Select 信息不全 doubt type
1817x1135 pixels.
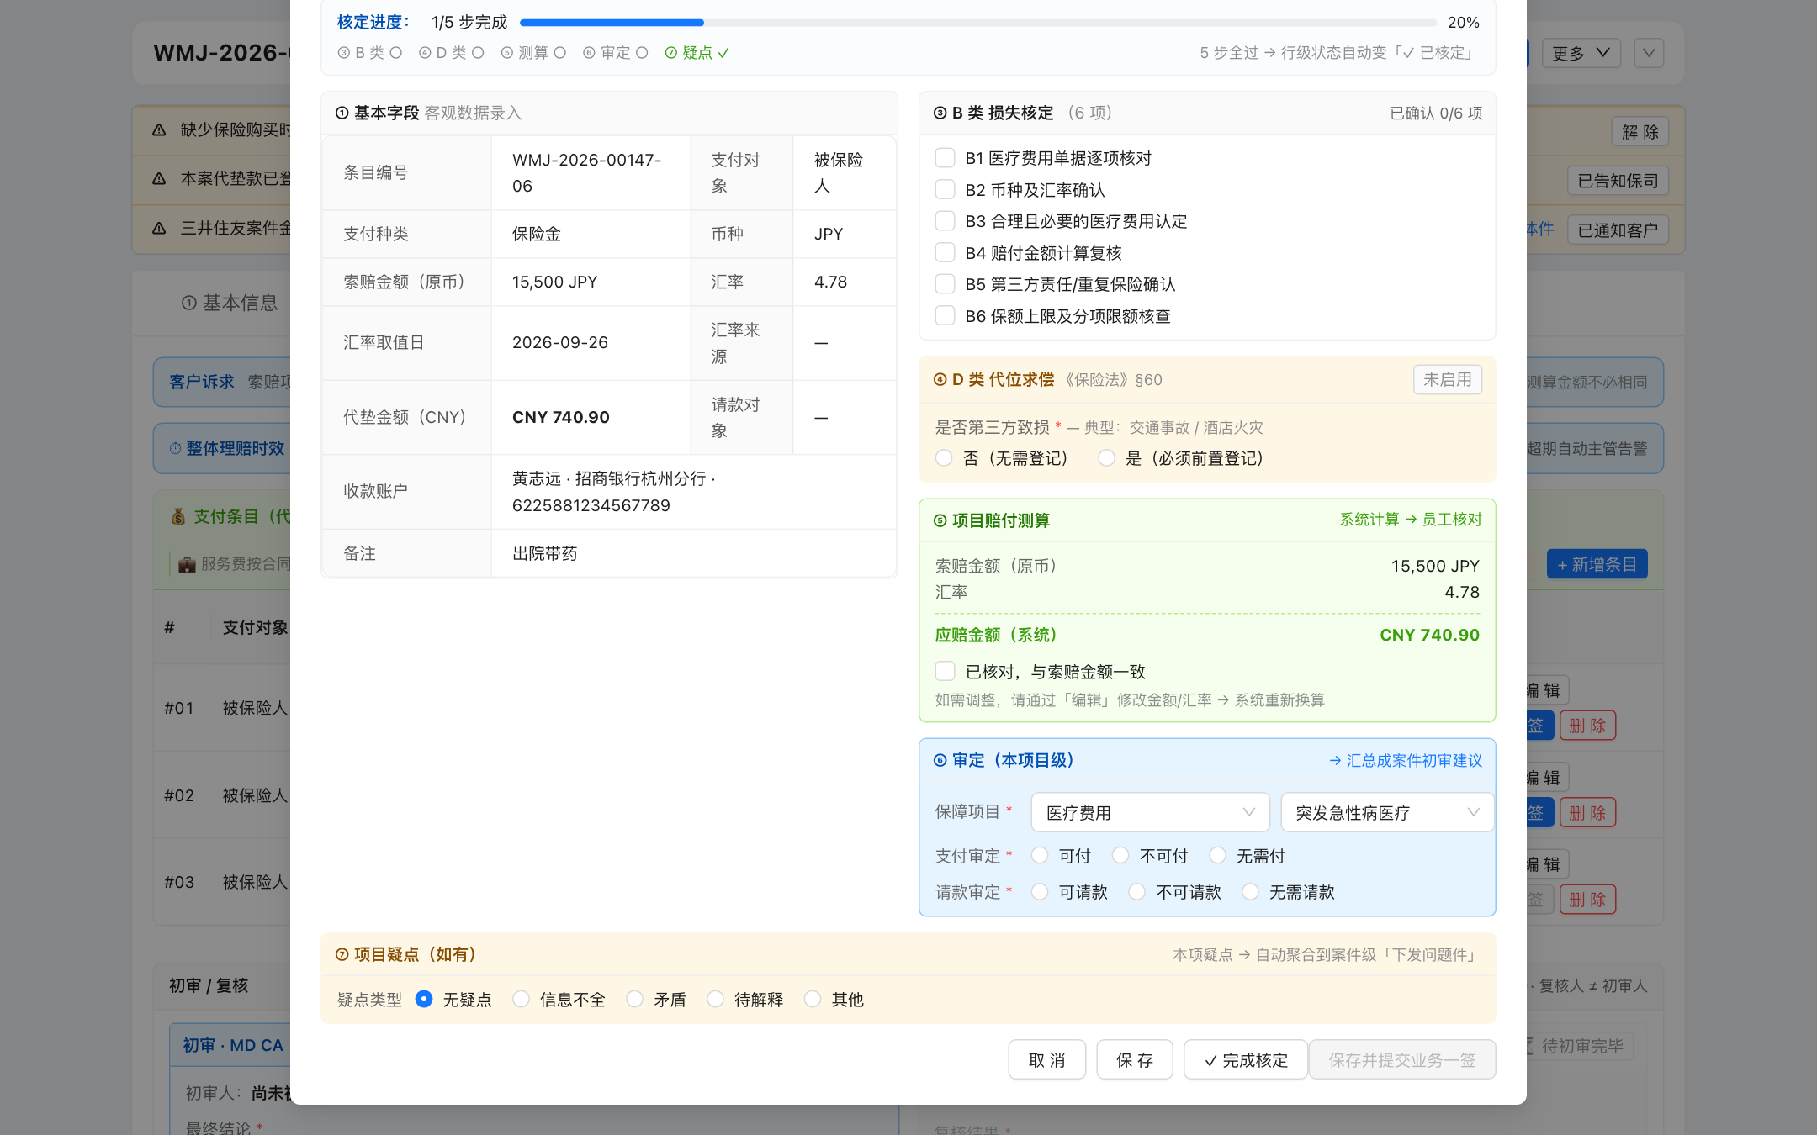pos(521,1000)
